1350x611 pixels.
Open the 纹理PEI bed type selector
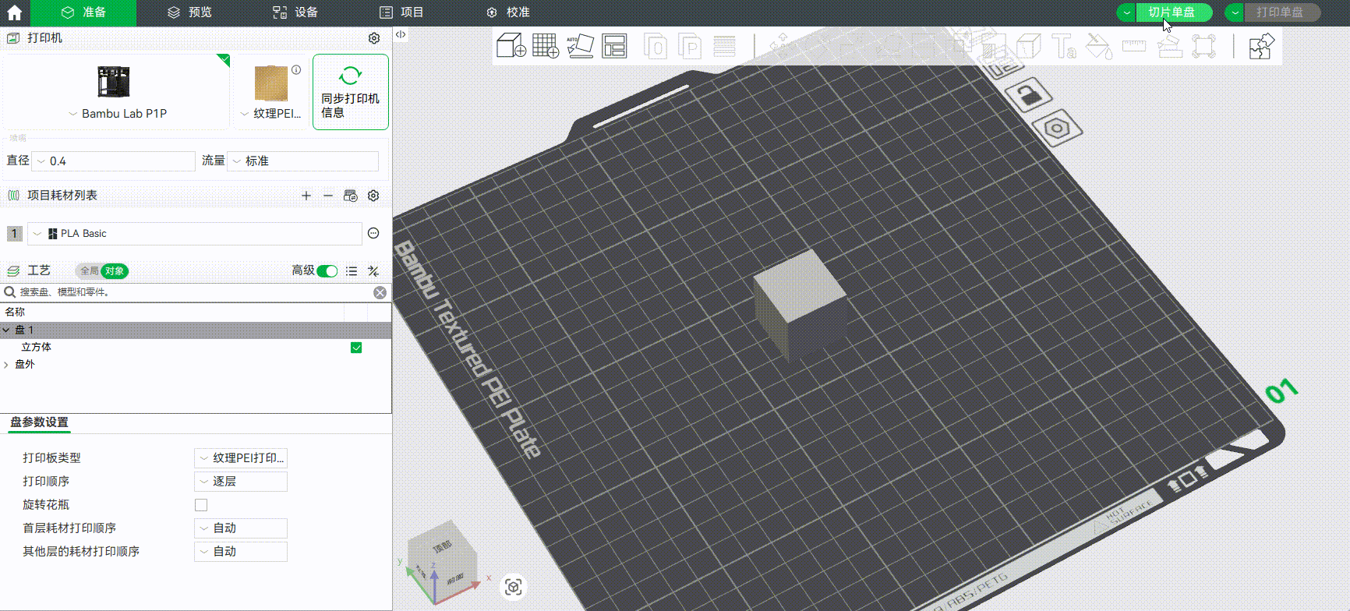[x=270, y=91]
